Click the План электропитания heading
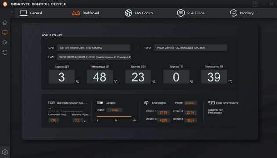Viewport: 277px width, 158px height. (x=227, y=103)
